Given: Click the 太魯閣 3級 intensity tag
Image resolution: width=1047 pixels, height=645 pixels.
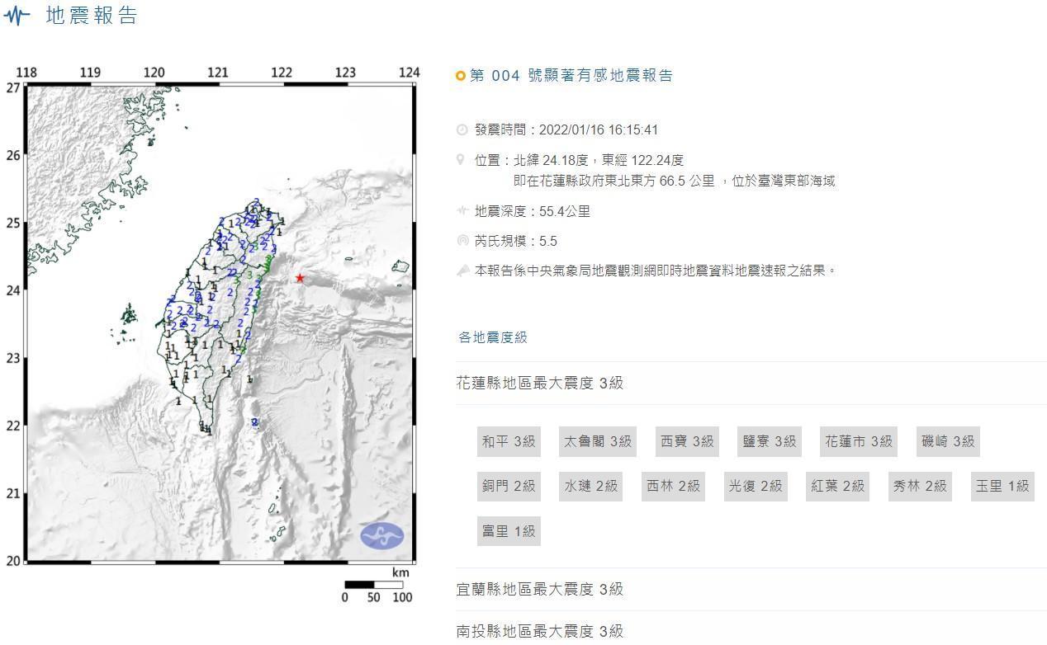Looking at the screenshot, I should point(598,441).
